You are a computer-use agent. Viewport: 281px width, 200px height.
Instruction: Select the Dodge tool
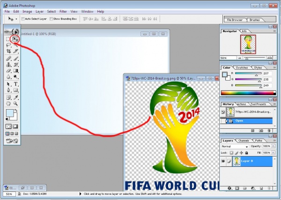pos(16,77)
